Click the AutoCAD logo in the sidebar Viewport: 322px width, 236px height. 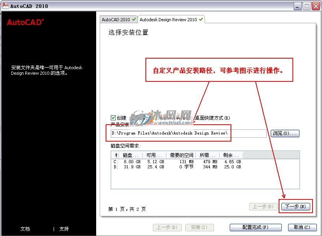[x=25, y=22]
